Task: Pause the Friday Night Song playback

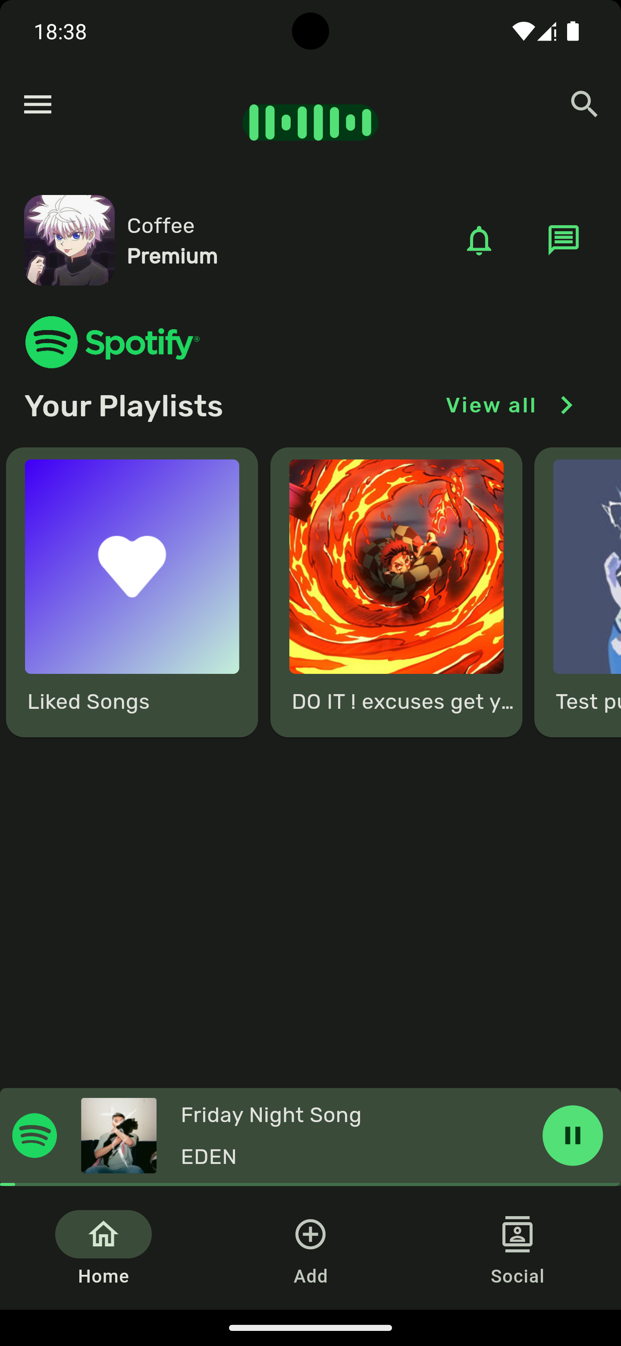Action: pyautogui.click(x=572, y=1135)
